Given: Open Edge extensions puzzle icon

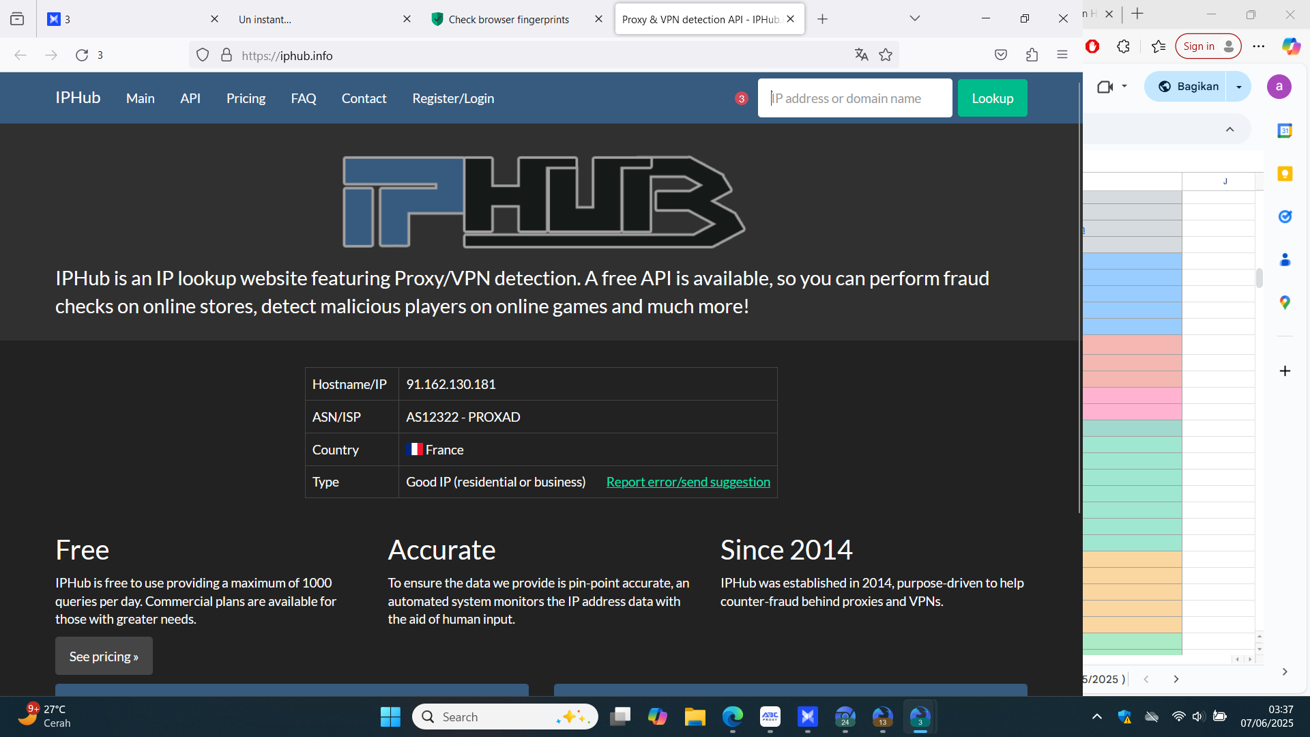Looking at the screenshot, I should pyautogui.click(x=1123, y=46).
